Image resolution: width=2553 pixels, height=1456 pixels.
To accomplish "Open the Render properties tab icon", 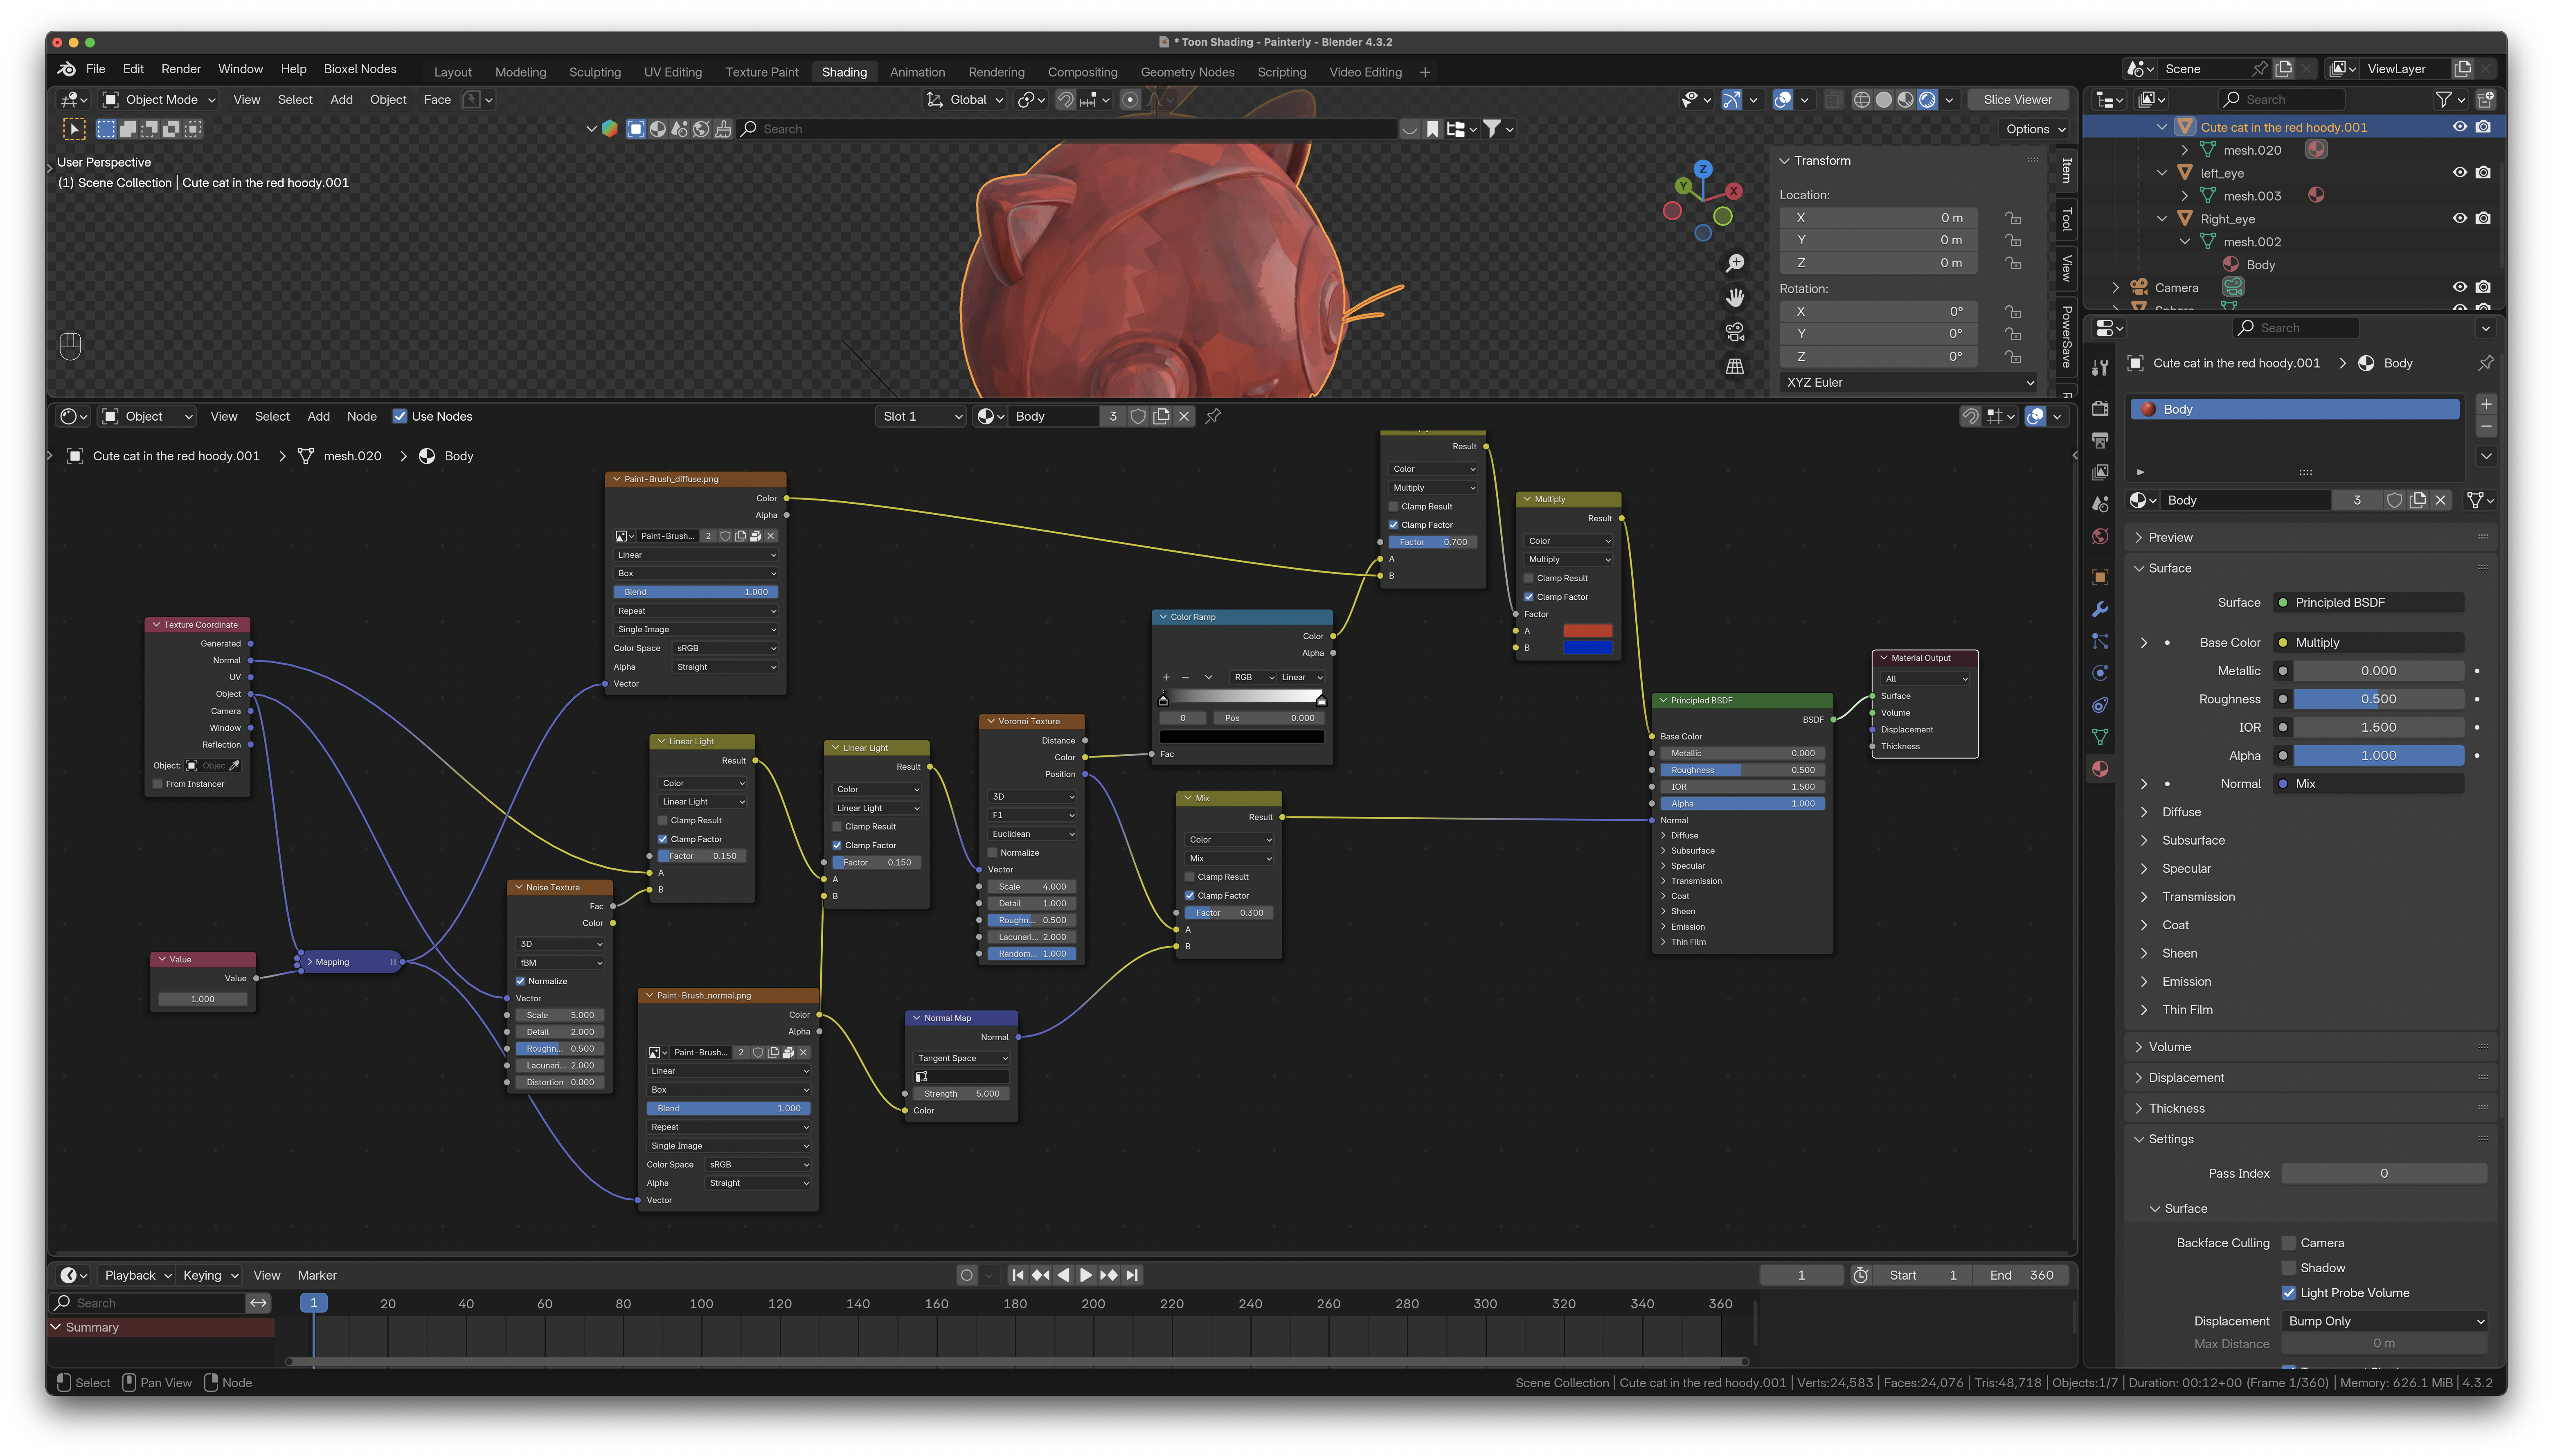I will click(x=2100, y=408).
